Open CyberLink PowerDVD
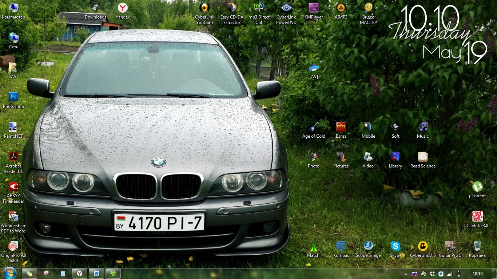 (286, 13)
